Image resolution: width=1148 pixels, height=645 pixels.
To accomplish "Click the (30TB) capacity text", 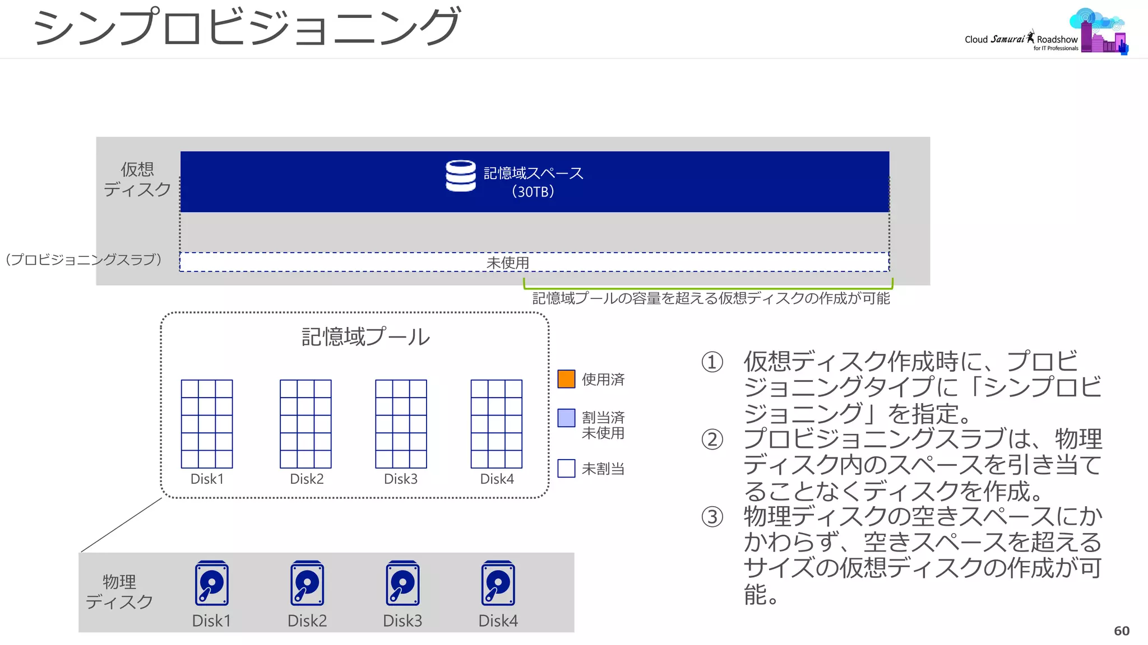I will pyautogui.click(x=533, y=191).
